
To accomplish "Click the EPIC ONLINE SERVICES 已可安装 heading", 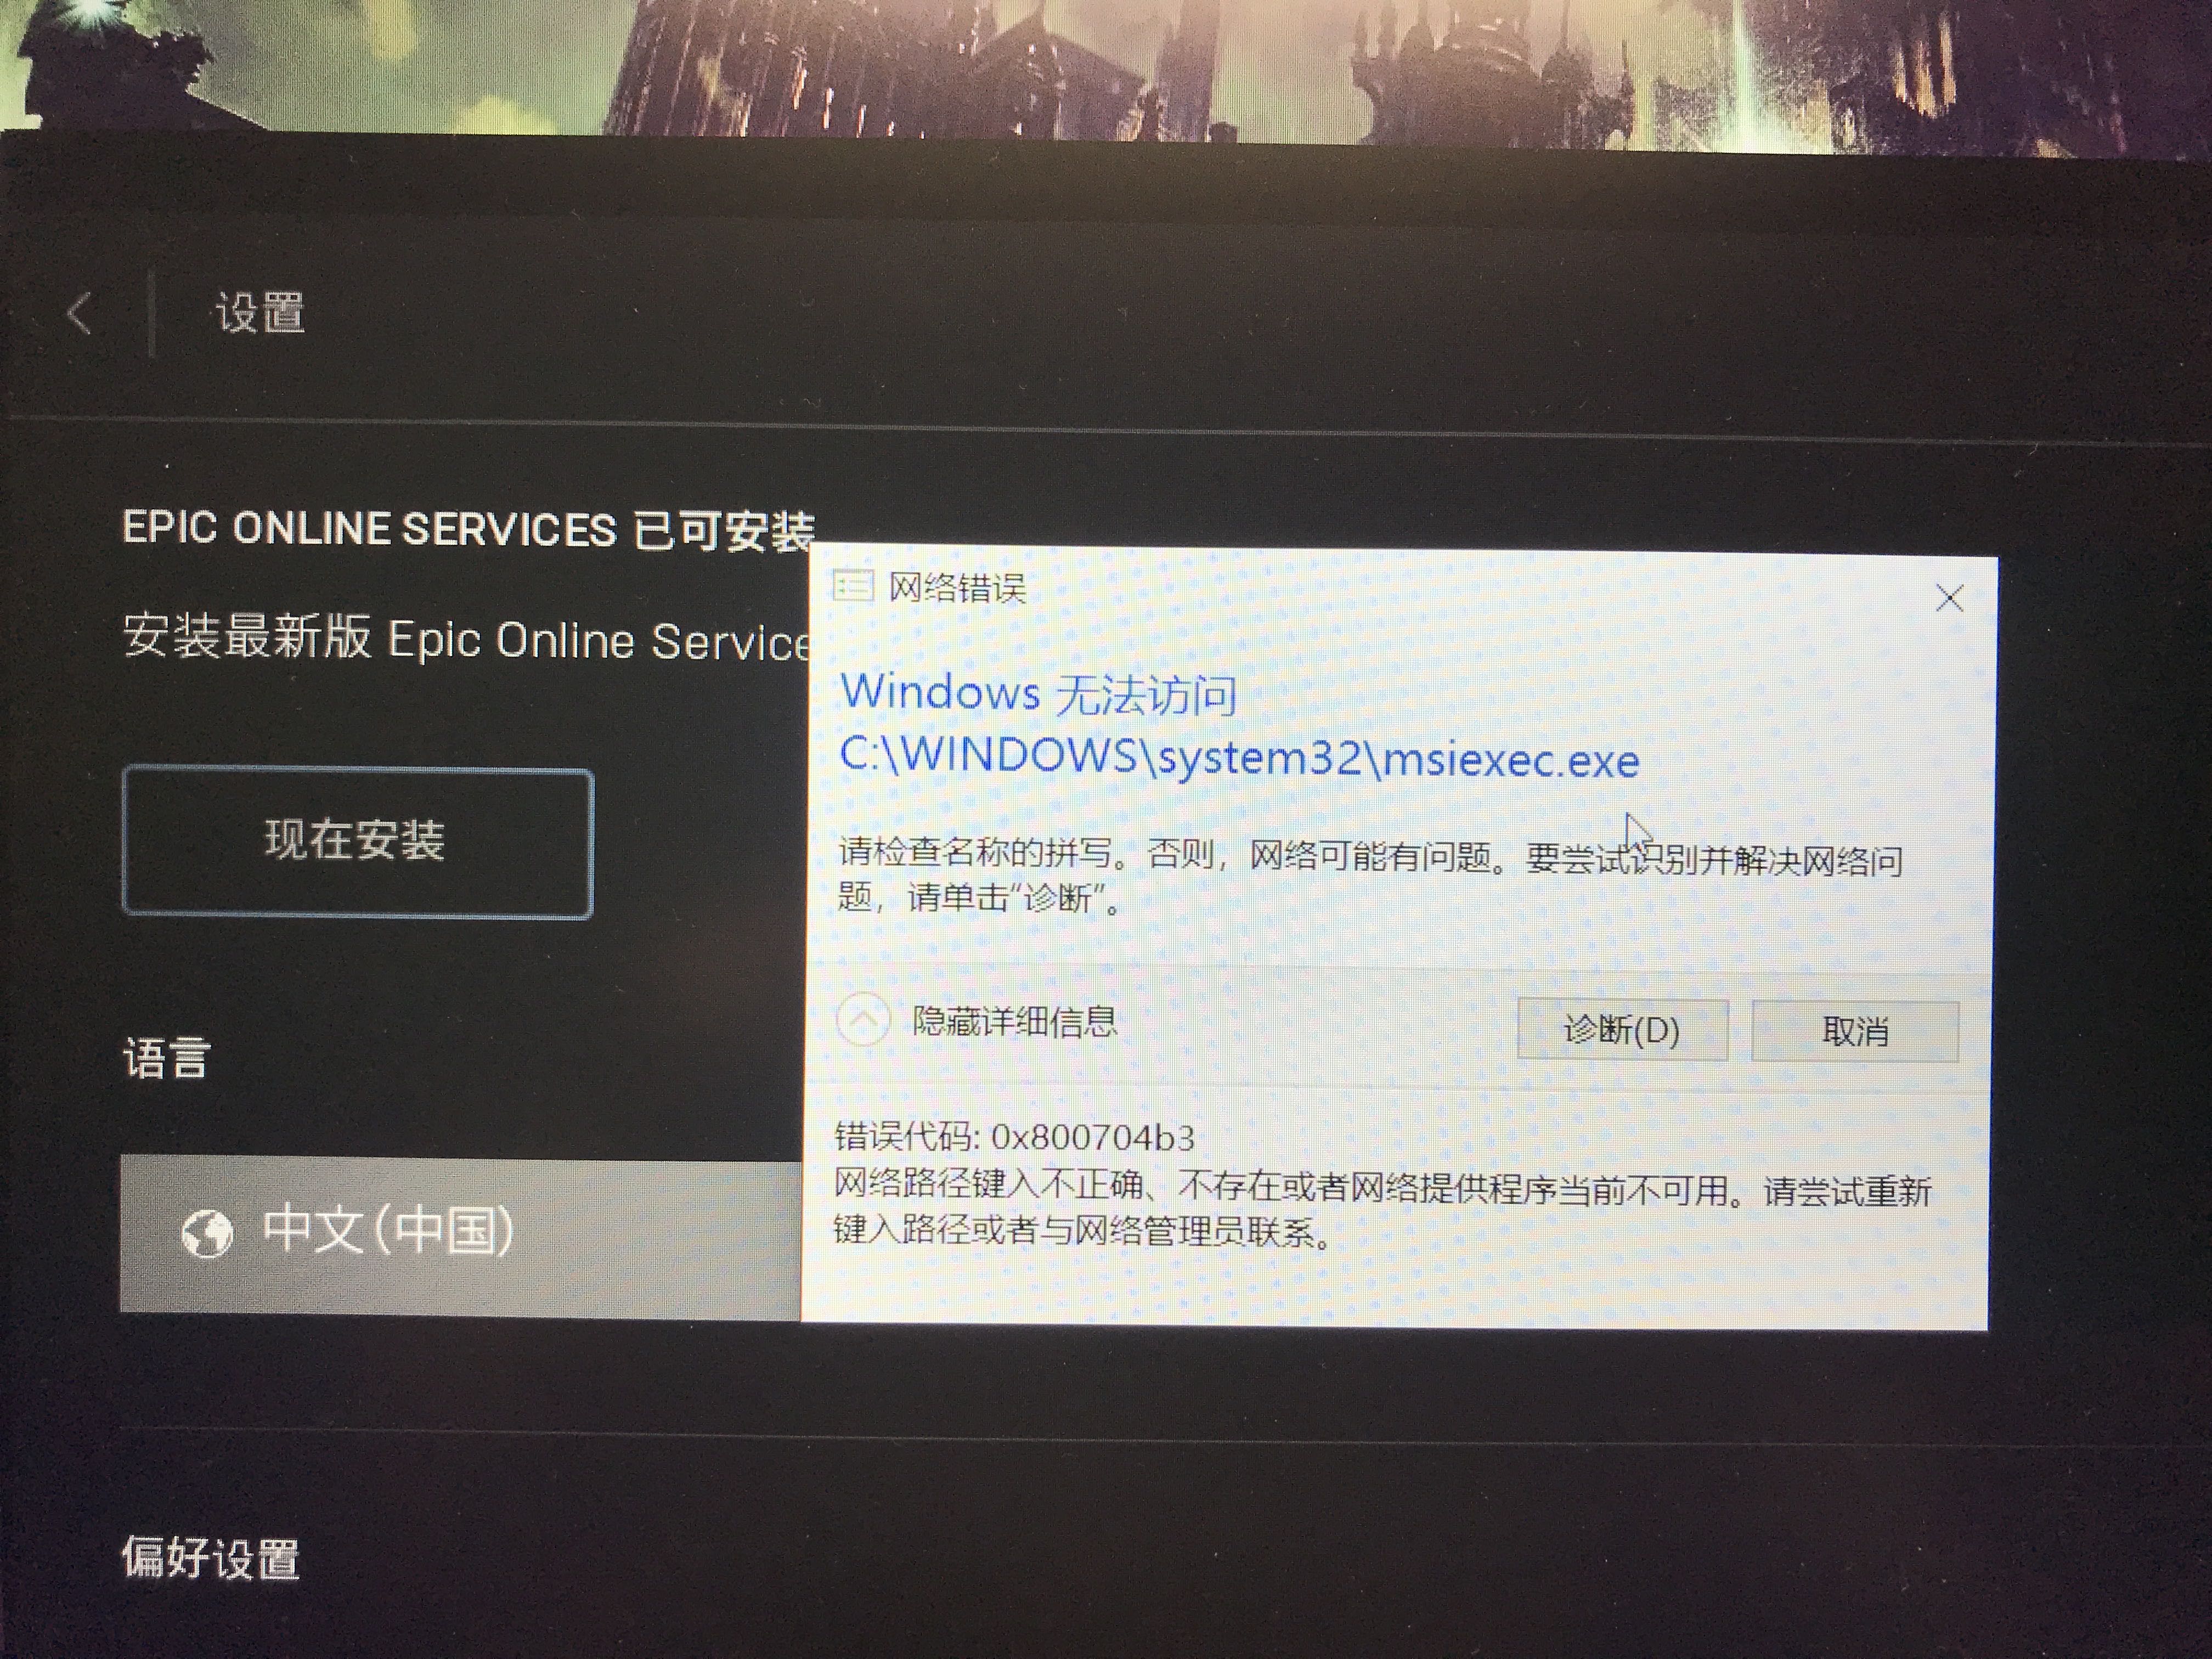I will 468,530.
